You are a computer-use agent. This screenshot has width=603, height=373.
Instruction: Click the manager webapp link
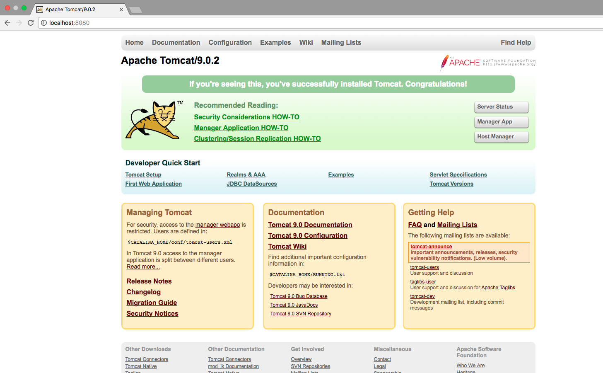[x=218, y=225]
